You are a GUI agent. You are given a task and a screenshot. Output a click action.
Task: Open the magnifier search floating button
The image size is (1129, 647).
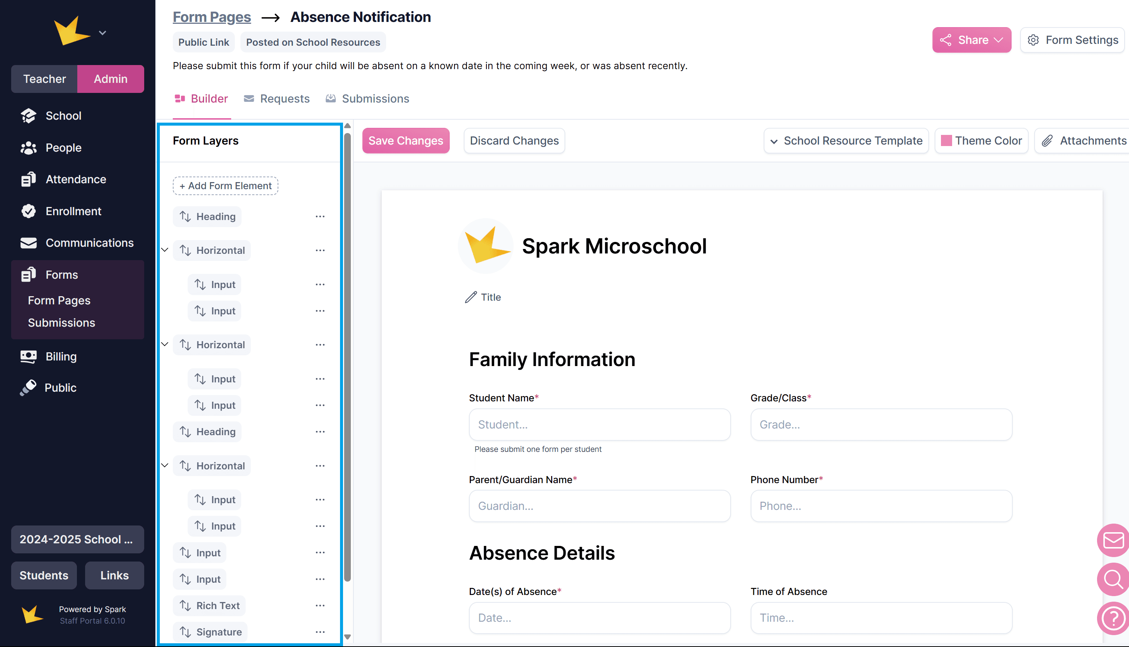click(1113, 579)
